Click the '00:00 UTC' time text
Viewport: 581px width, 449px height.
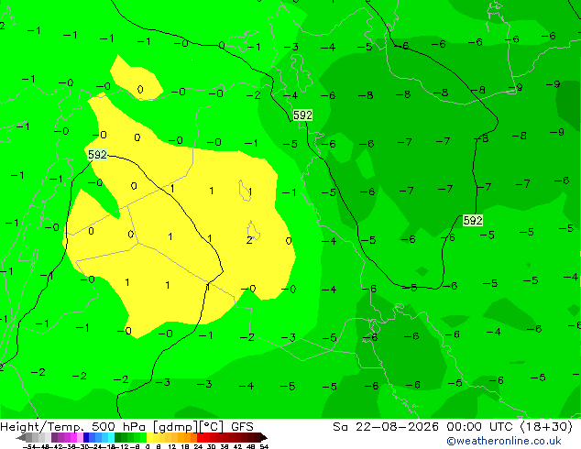481,427
